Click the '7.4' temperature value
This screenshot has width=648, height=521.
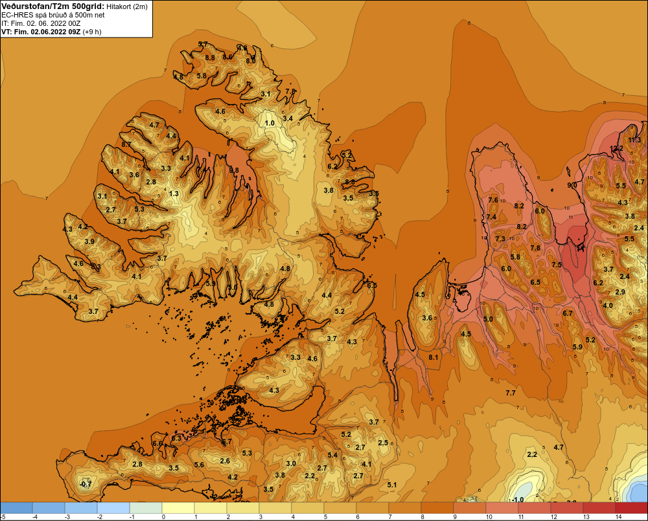tap(491, 217)
